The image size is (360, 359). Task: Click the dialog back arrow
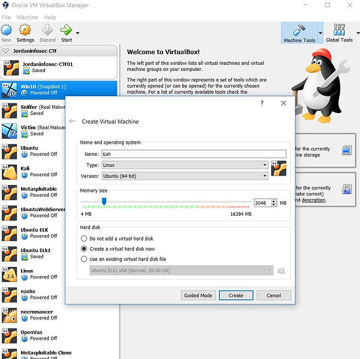click(x=73, y=121)
